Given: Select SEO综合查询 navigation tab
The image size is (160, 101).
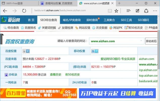Looking at the screenshot, I should pos(48,20).
